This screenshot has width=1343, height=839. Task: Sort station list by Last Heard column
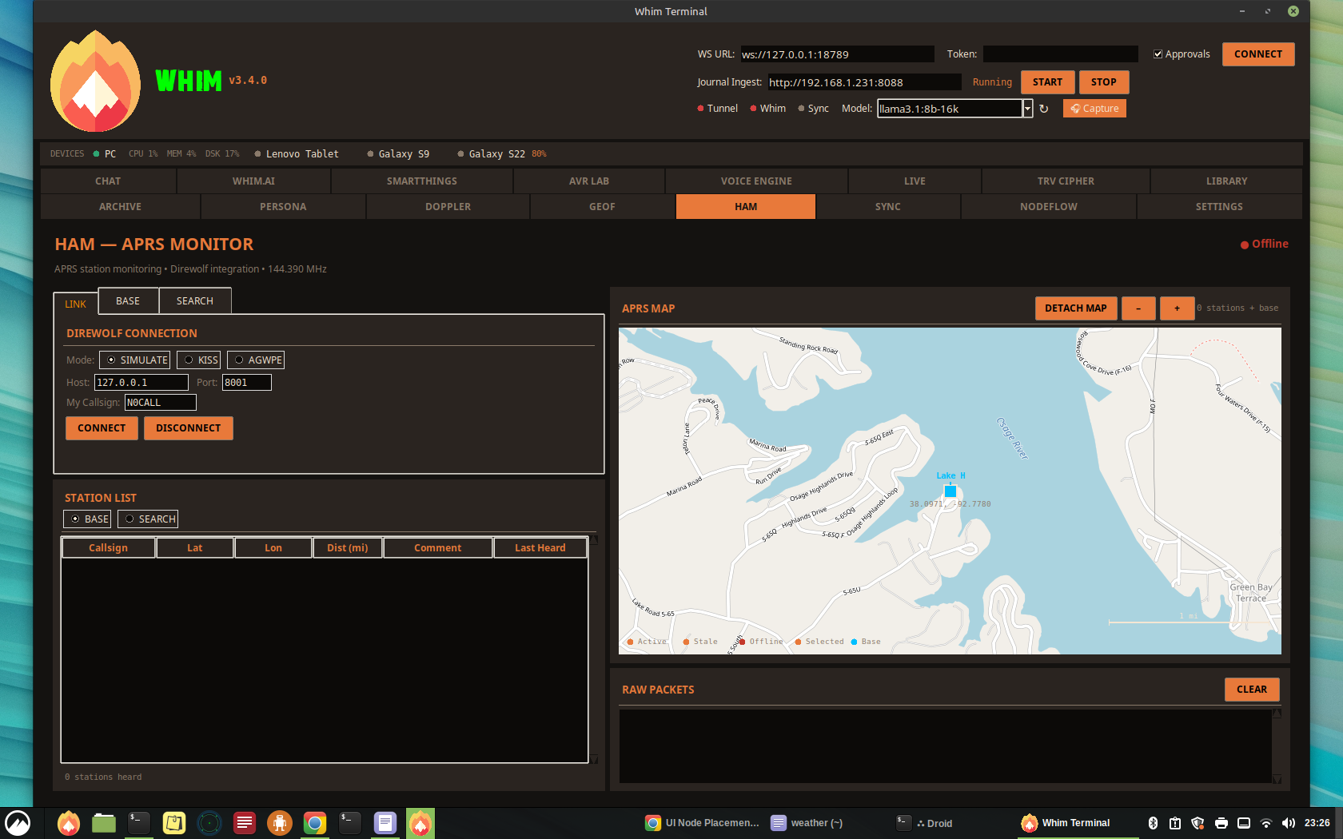(x=540, y=548)
